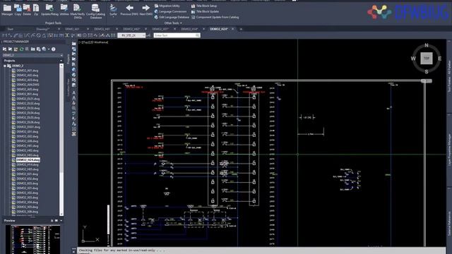Click the Preview section header label

pos(9,221)
